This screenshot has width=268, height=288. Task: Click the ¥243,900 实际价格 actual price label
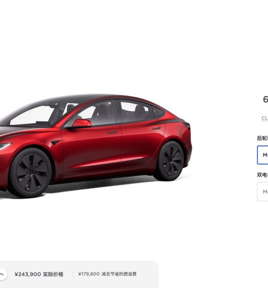[39, 274]
